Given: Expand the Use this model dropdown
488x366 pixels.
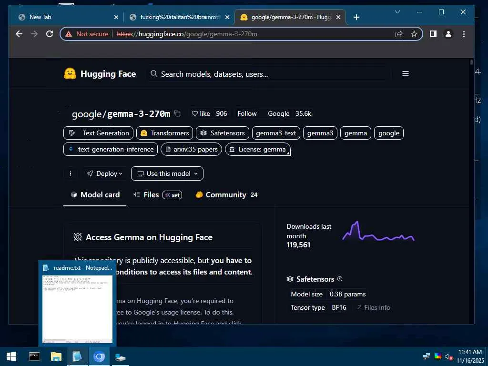Looking at the screenshot, I should click(167, 173).
